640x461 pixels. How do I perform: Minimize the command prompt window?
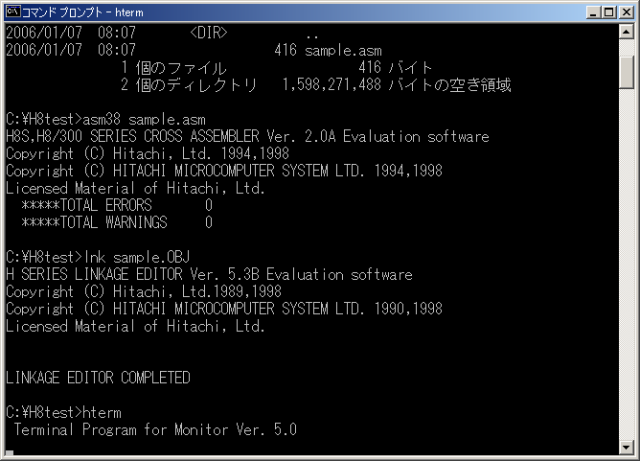point(593,12)
